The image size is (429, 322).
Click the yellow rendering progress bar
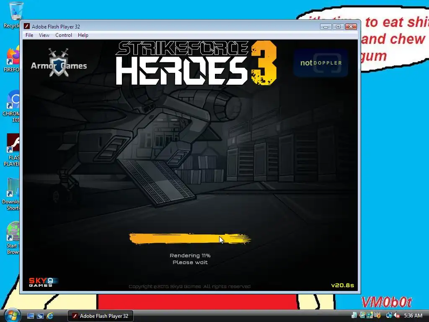[190, 239]
